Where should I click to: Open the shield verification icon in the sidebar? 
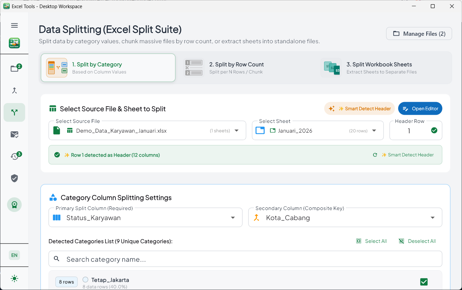point(14,178)
